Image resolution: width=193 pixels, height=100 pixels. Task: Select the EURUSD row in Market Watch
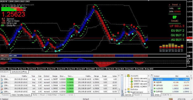pyautogui.click(x=171, y=79)
